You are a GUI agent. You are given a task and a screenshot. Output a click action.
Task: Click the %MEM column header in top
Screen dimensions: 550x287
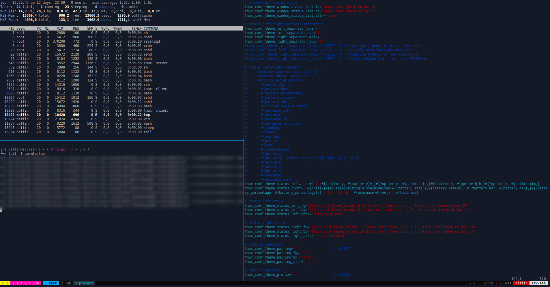click(117, 28)
